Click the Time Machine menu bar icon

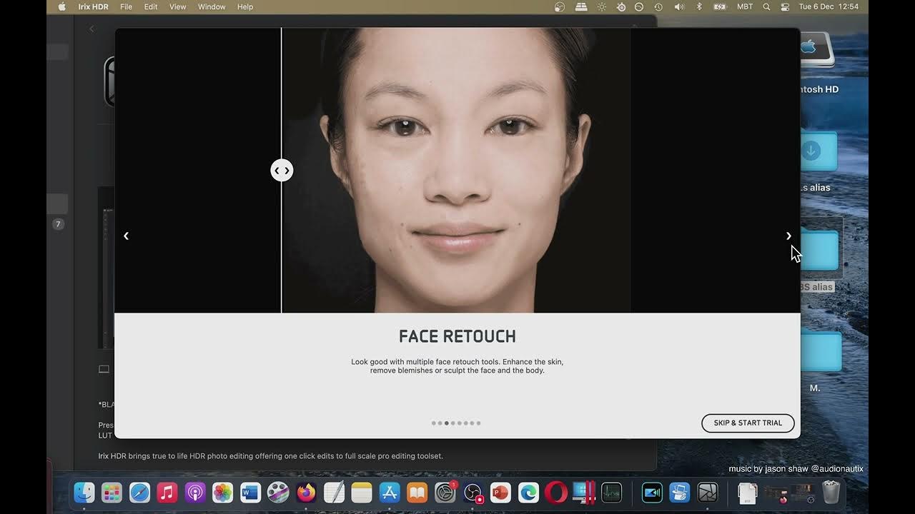[x=658, y=6]
